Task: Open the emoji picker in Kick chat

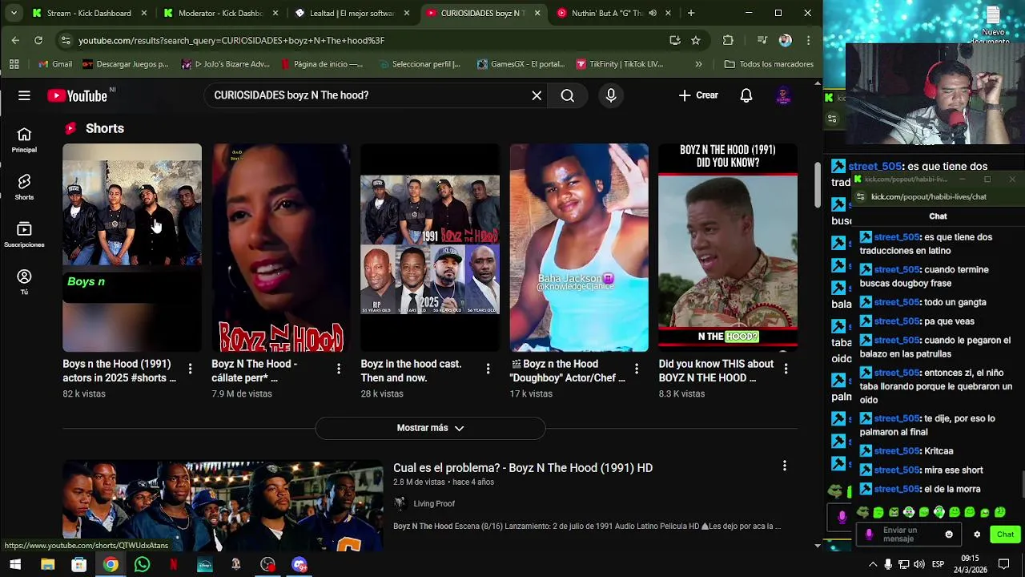Action: pyautogui.click(x=949, y=535)
